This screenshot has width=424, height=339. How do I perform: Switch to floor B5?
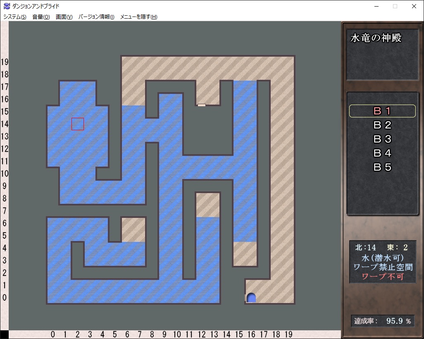(382, 167)
